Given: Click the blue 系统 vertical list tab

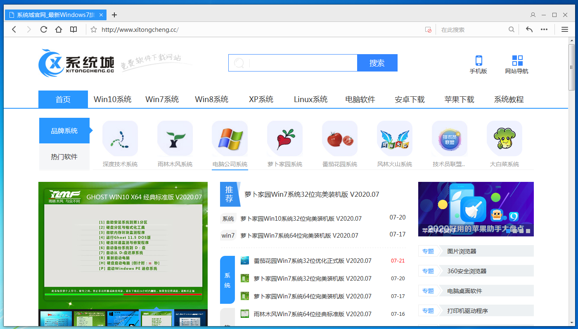Looking at the screenshot, I should pyautogui.click(x=227, y=280).
